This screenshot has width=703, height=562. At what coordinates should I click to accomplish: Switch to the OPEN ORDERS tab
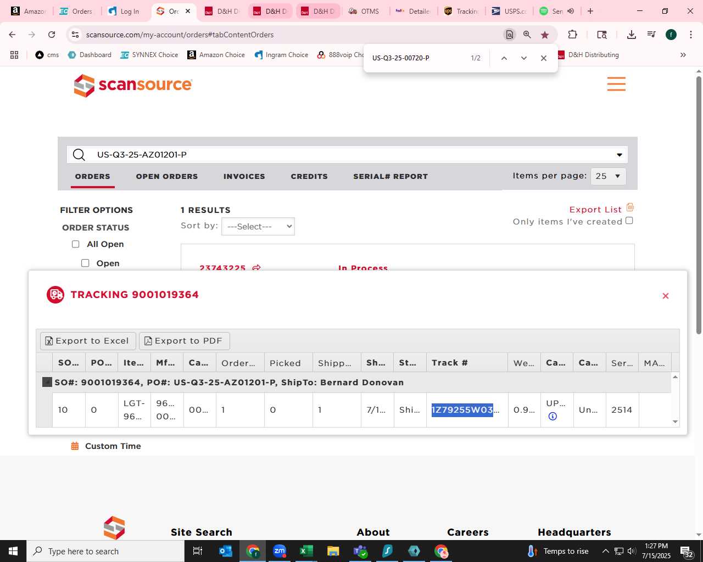click(167, 176)
